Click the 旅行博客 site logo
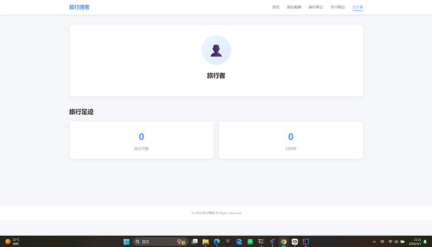This screenshot has height=247, width=432. point(80,7)
